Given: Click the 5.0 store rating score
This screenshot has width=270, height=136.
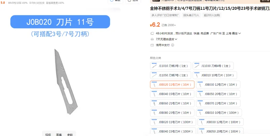Looking at the screenshot, I should [x=3, y=3].
